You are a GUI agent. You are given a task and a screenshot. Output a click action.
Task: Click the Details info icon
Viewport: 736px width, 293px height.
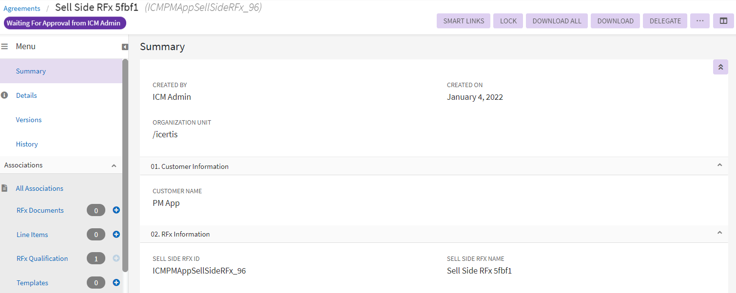click(4, 95)
